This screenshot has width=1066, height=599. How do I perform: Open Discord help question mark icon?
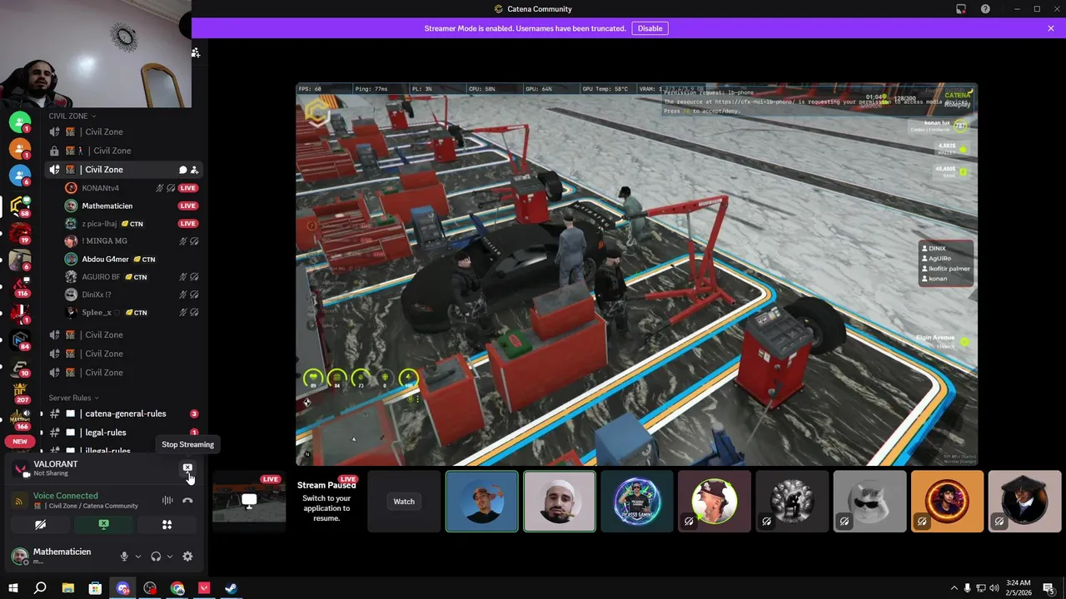pos(985,9)
